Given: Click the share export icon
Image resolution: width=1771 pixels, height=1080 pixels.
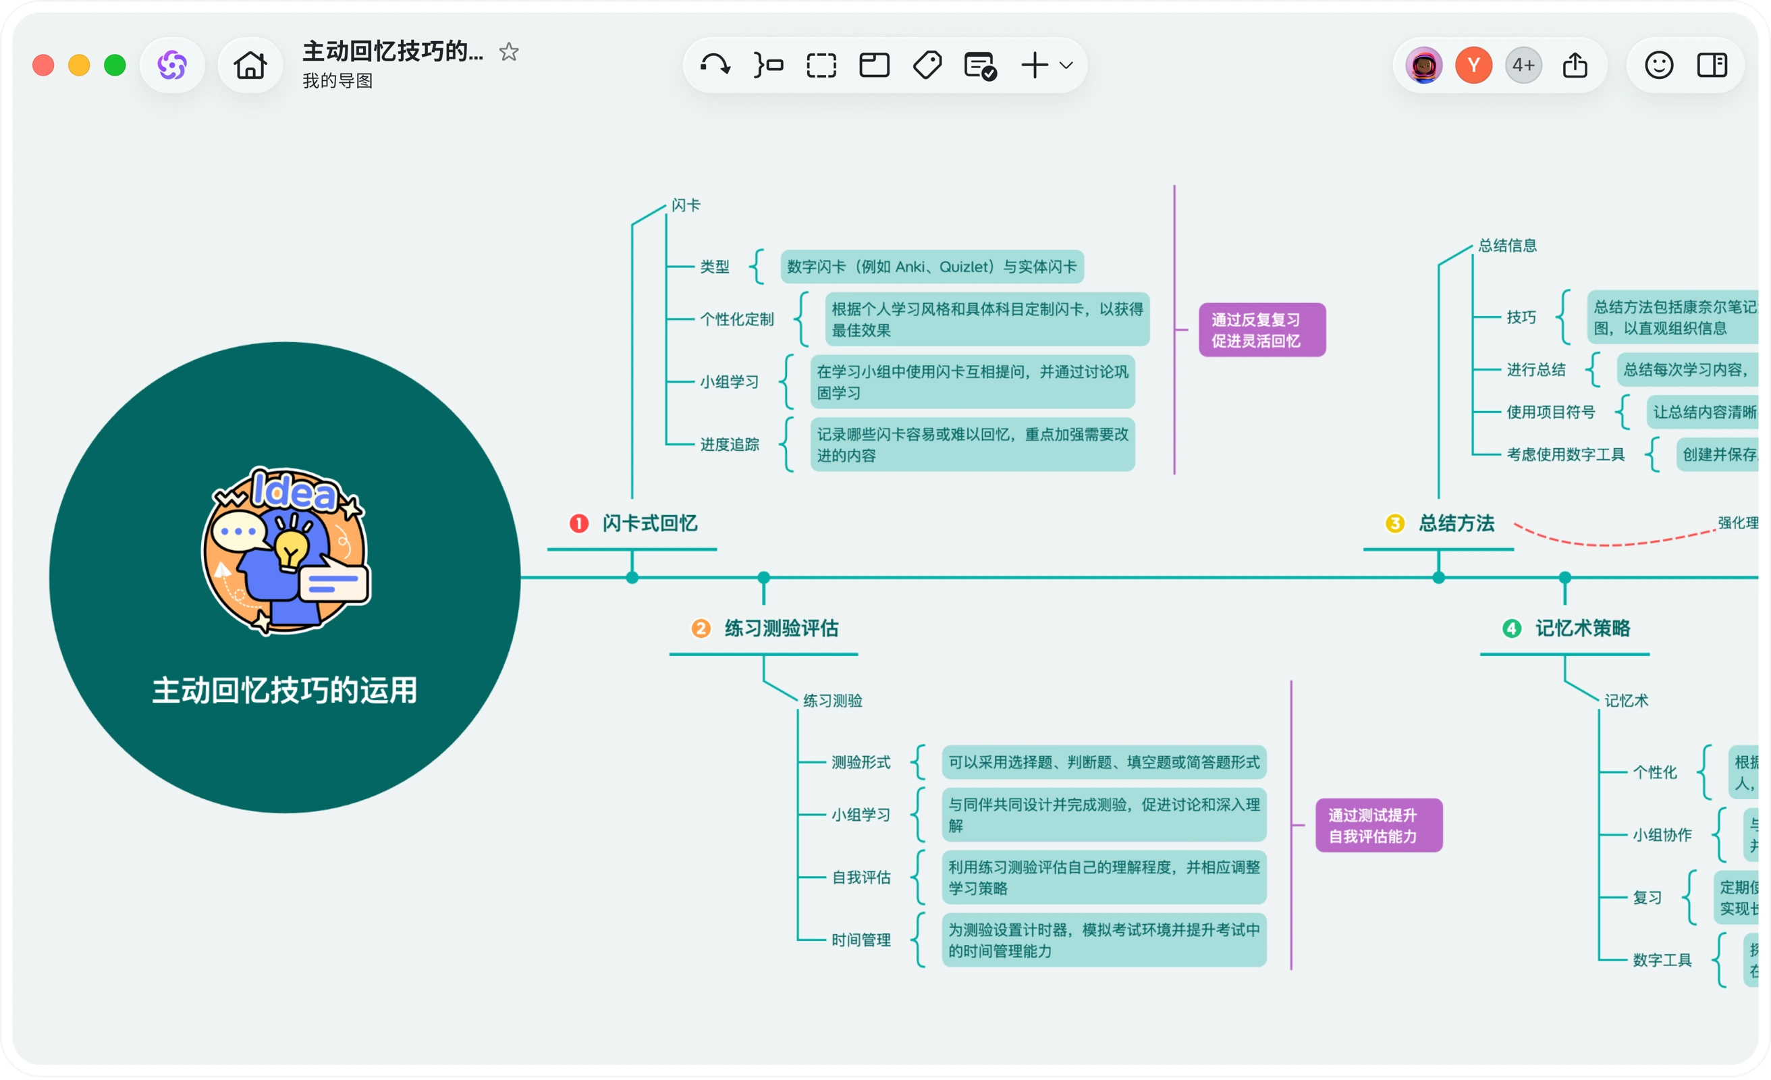Looking at the screenshot, I should (x=1575, y=65).
